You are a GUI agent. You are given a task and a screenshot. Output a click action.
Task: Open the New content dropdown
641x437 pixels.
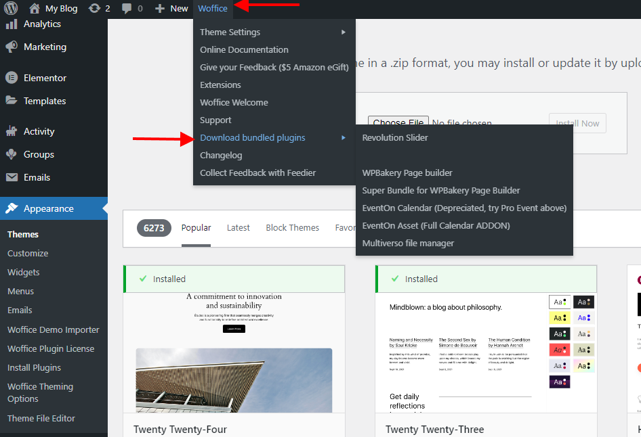(171, 9)
